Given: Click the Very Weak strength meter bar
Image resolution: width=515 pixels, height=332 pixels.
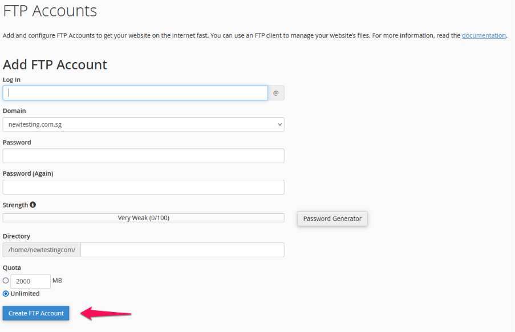Looking at the screenshot, I should coord(143,218).
